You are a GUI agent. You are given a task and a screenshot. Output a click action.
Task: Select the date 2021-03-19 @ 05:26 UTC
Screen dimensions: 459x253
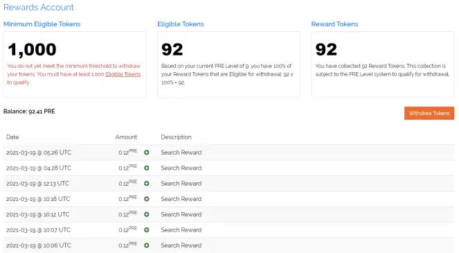pos(39,152)
